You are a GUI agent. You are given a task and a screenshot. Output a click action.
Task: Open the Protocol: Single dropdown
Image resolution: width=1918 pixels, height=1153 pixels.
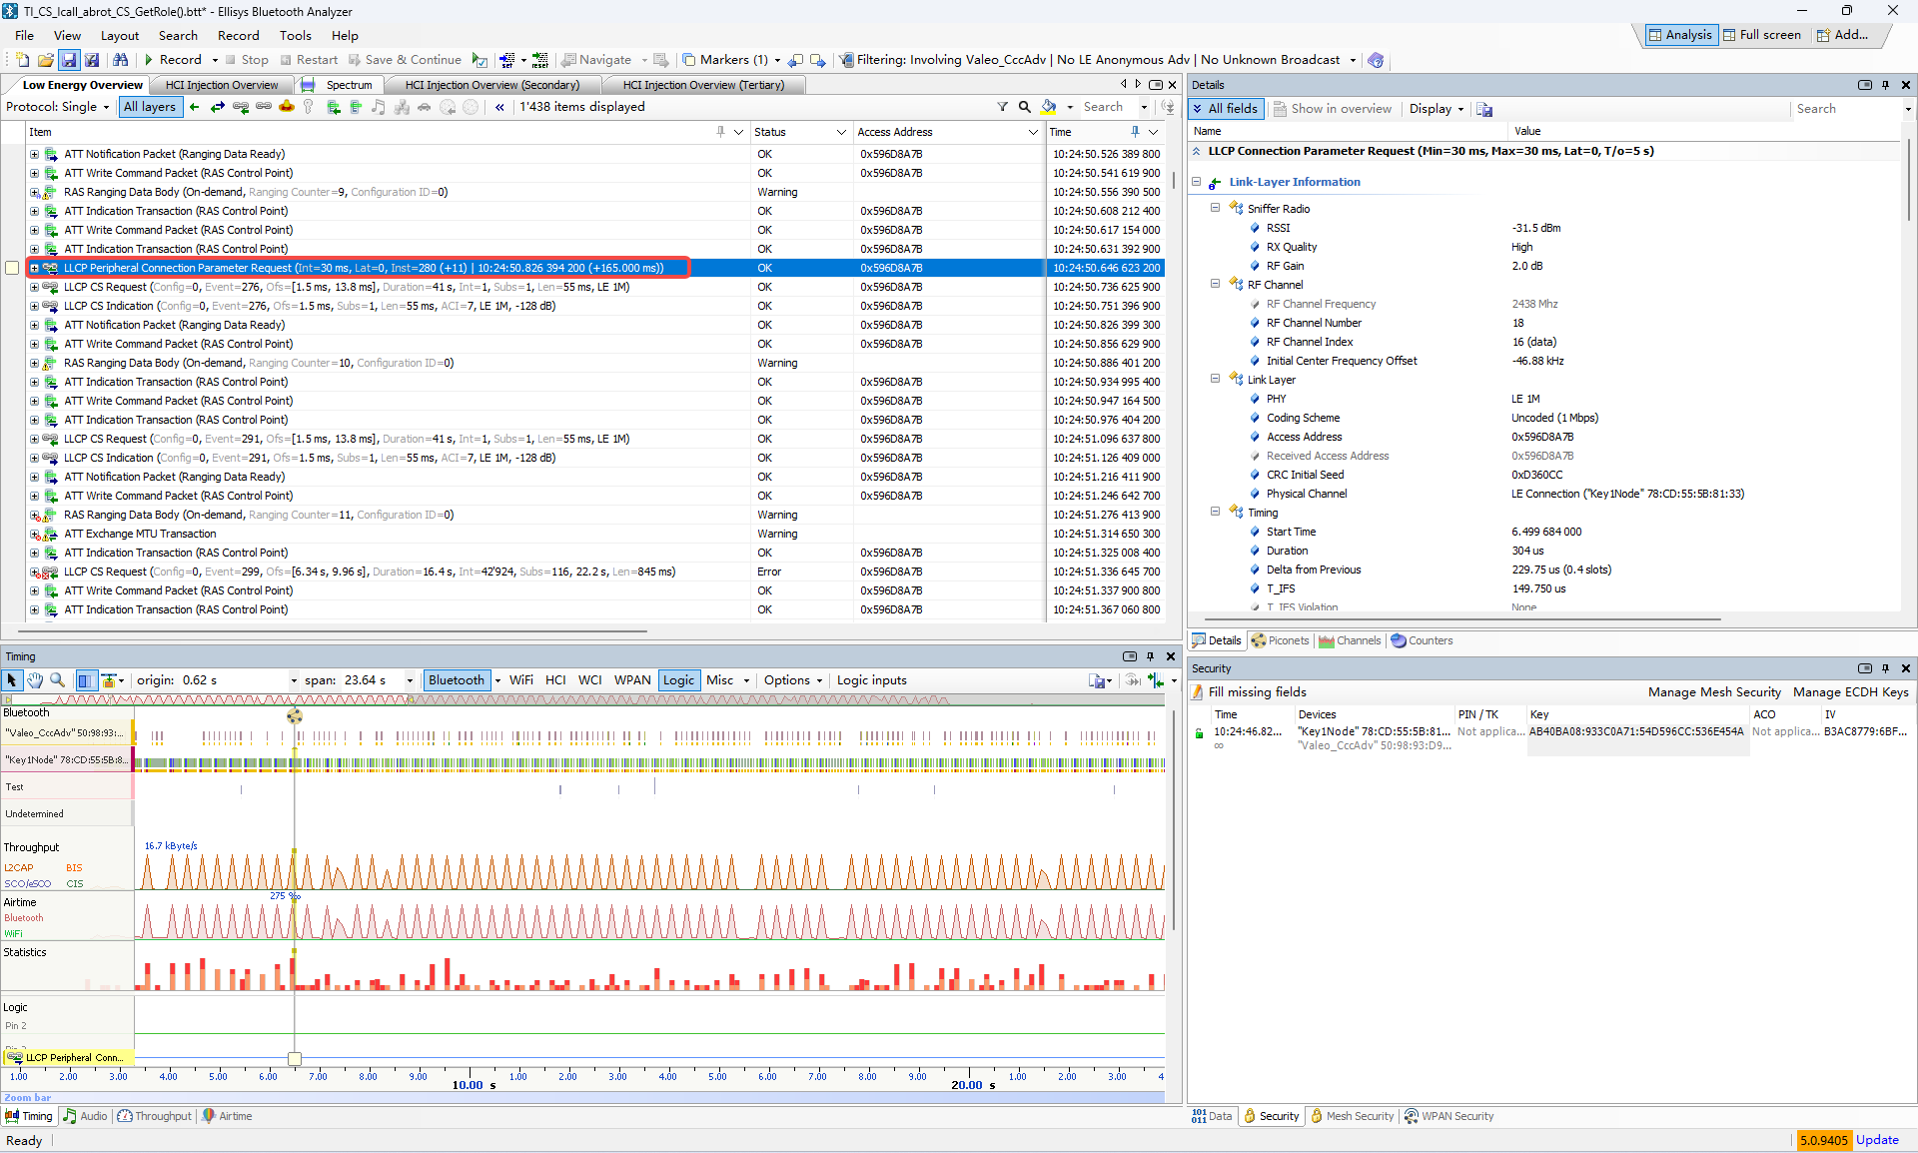58,107
